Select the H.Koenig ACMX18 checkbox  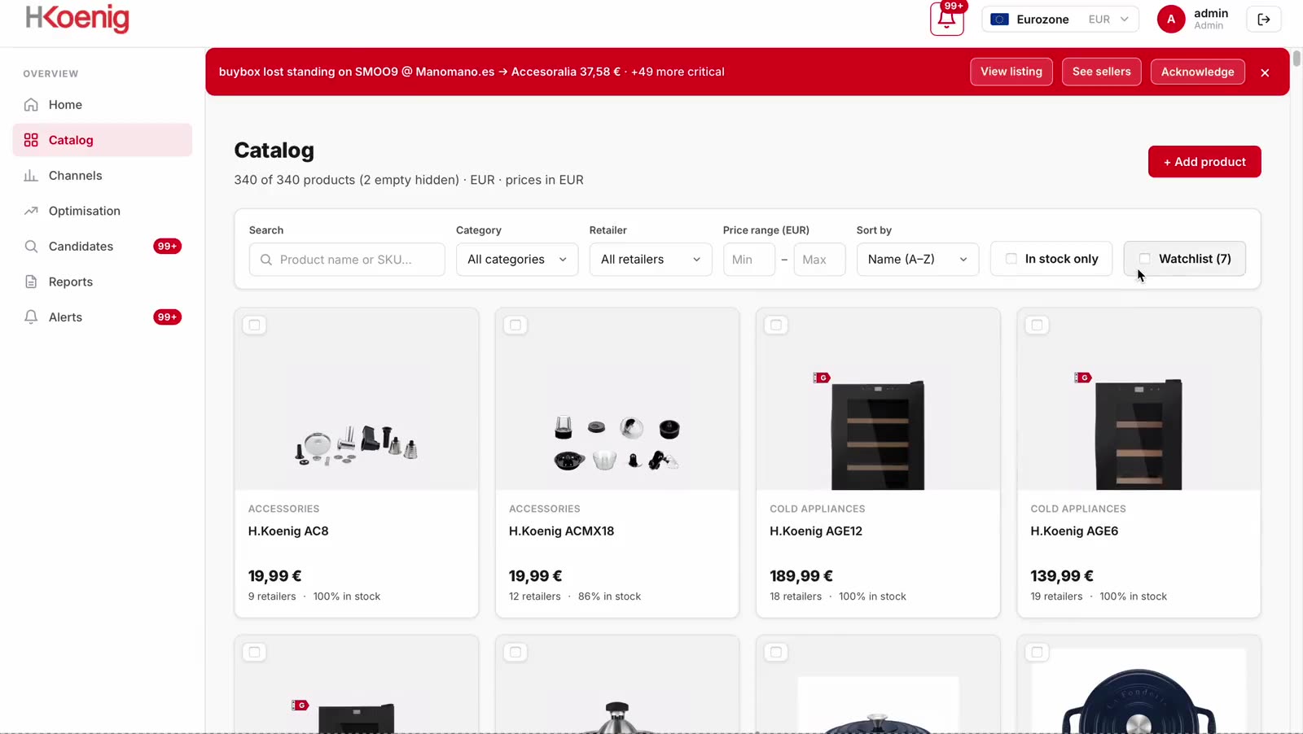(515, 325)
